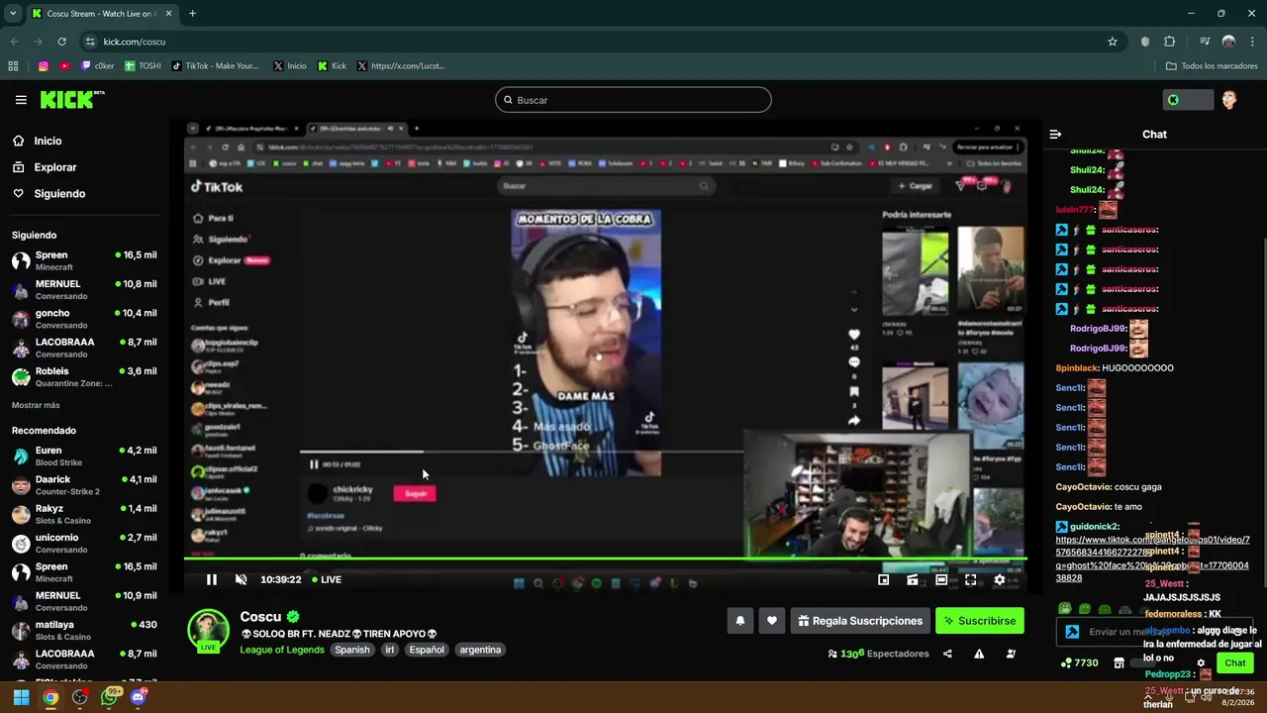Click Regala Suscripciones button

click(860, 621)
